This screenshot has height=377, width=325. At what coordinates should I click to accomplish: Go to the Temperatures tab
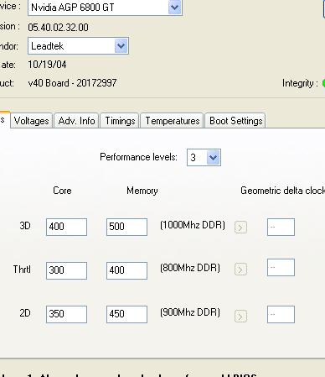coord(172,121)
